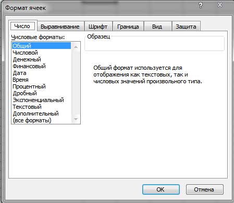The image size is (234, 203).
Task: Choose the Денежный format
Action: pos(42,59)
